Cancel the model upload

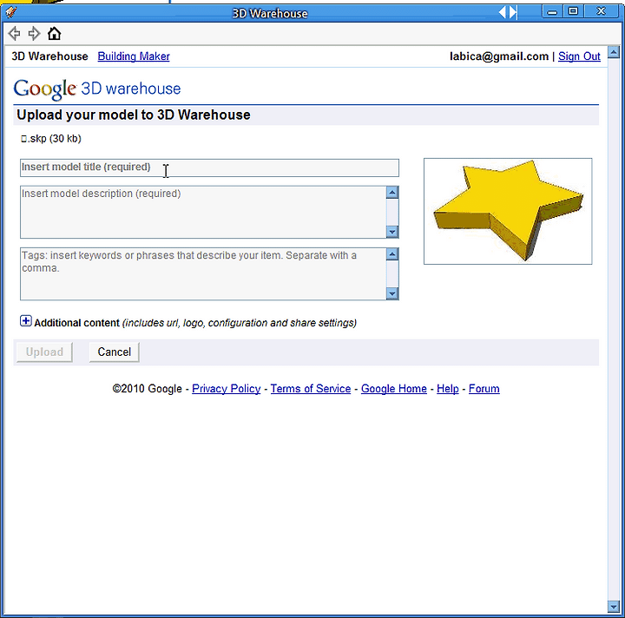(x=114, y=352)
